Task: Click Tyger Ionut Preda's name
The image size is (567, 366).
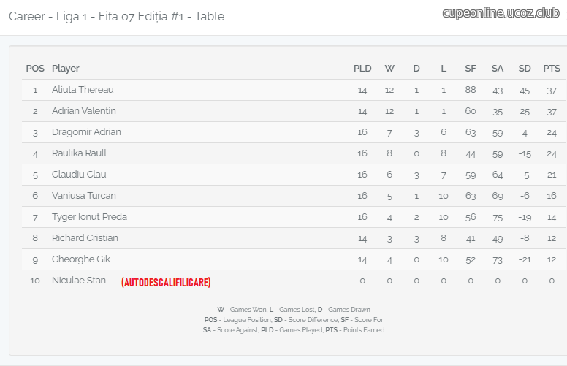Action: coord(89,217)
